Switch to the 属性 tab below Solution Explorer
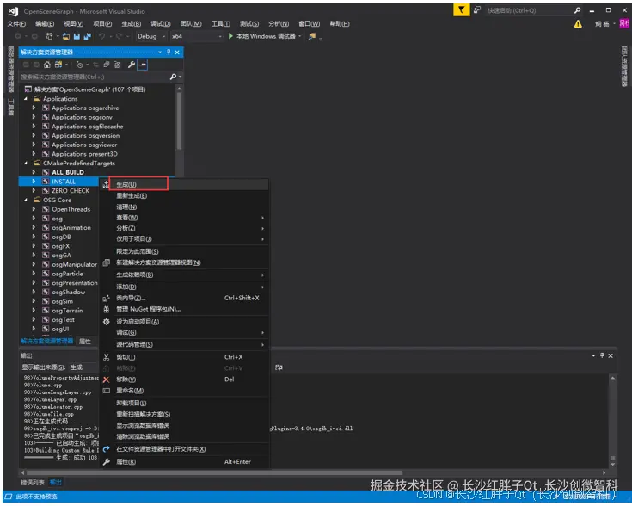Image resolution: width=632 pixels, height=506 pixels. [85, 342]
